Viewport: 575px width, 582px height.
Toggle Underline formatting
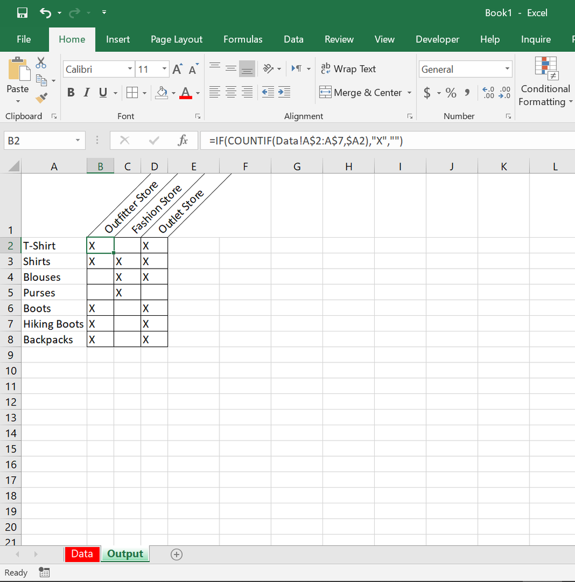(102, 93)
